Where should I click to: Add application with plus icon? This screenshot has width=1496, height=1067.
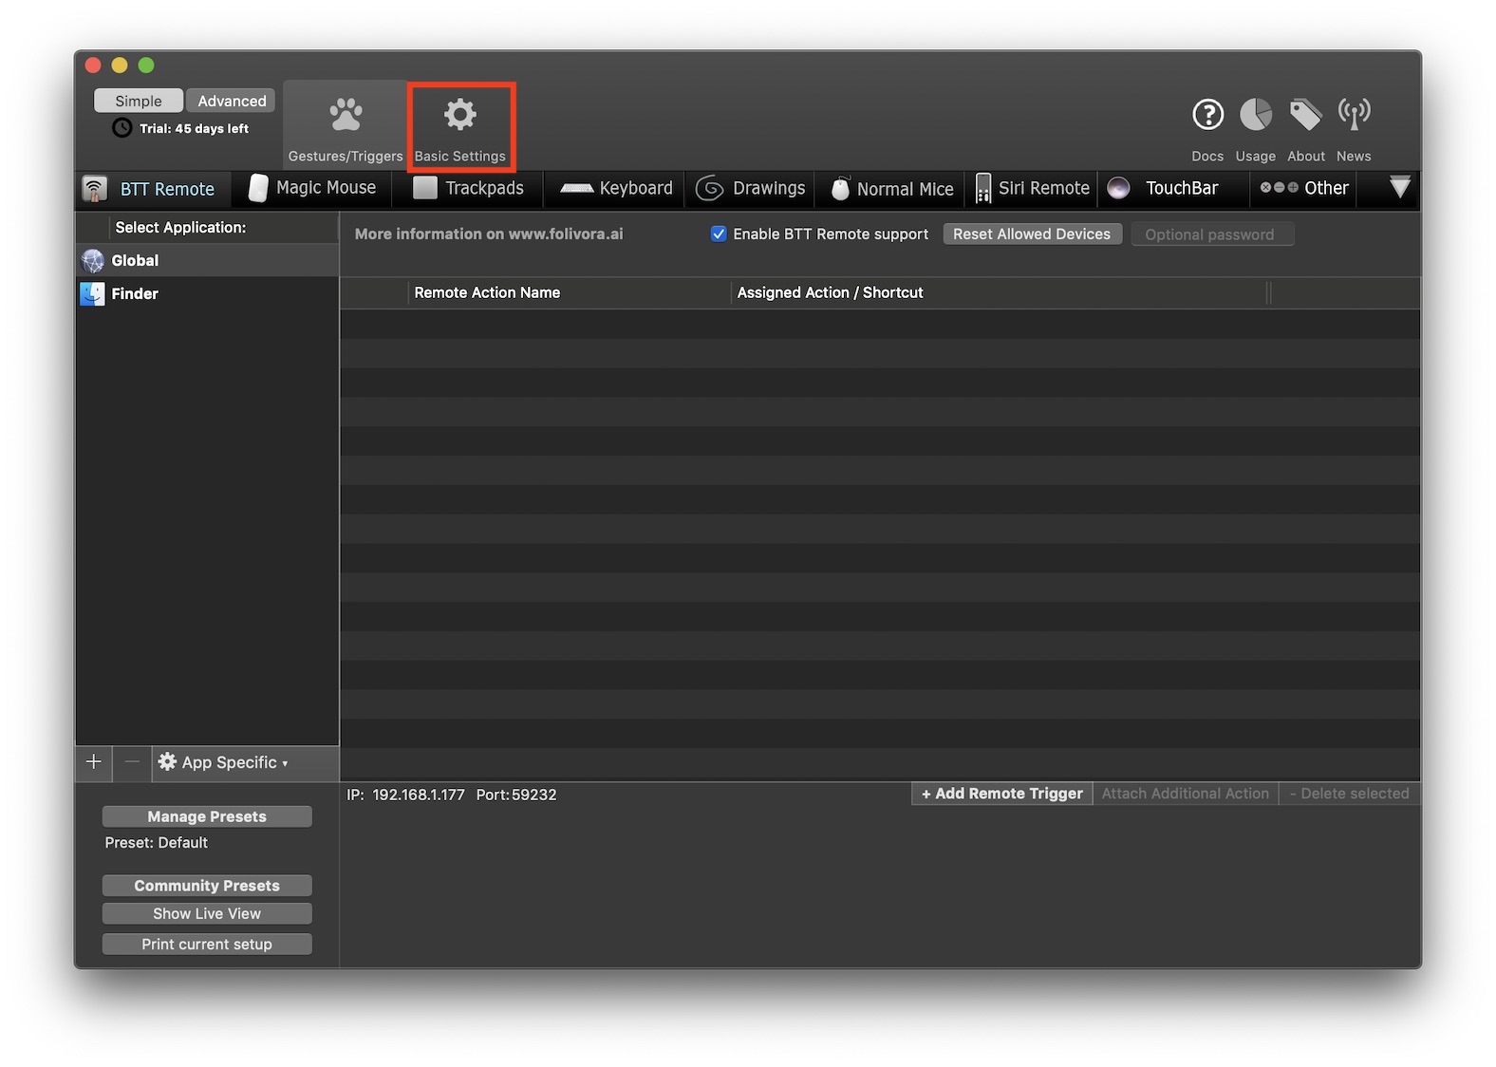pos(94,762)
